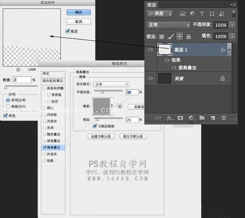Click the lock icon on 背景 layer
The height and width of the screenshot is (218, 245).
[223, 78]
